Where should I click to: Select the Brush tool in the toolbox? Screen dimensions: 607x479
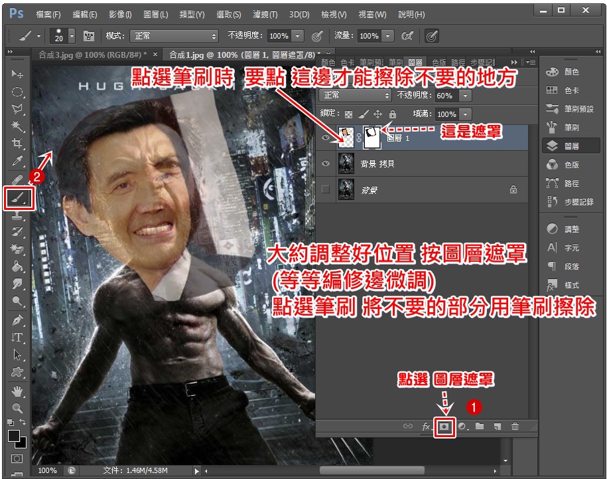[x=19, y=198]
